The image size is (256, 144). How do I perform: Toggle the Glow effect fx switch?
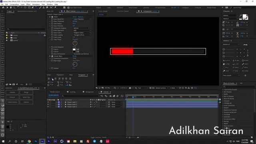coord(50,17)
